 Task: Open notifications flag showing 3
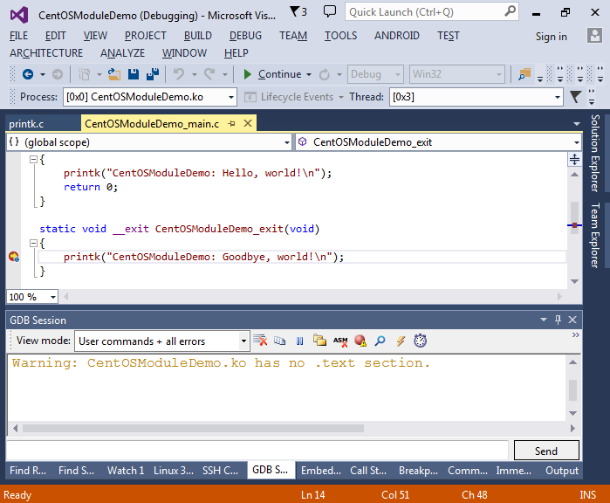[298, 11]
